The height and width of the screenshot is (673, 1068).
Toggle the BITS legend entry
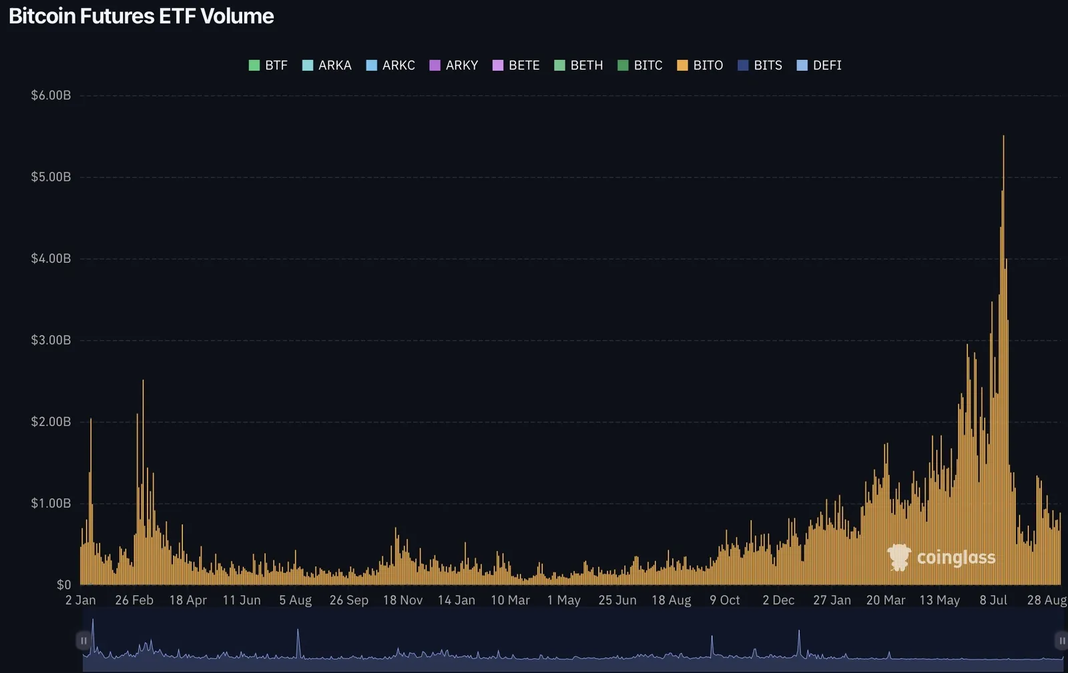[760, 65]
